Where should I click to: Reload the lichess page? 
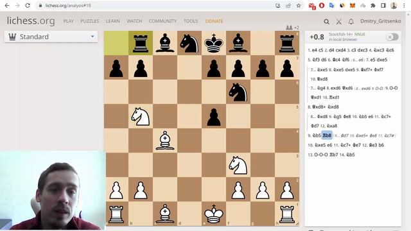[28, 6]
